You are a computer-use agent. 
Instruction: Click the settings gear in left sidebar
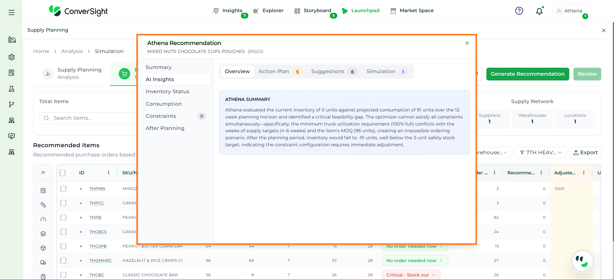(12, 57)
